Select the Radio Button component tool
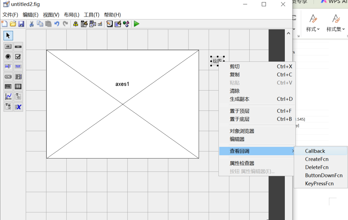This screenshot has height=220, width=348. click(x=8, y=57)
